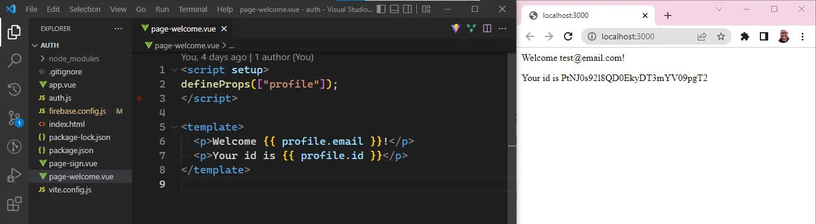Fold the template block at line 5

[174, 127]
